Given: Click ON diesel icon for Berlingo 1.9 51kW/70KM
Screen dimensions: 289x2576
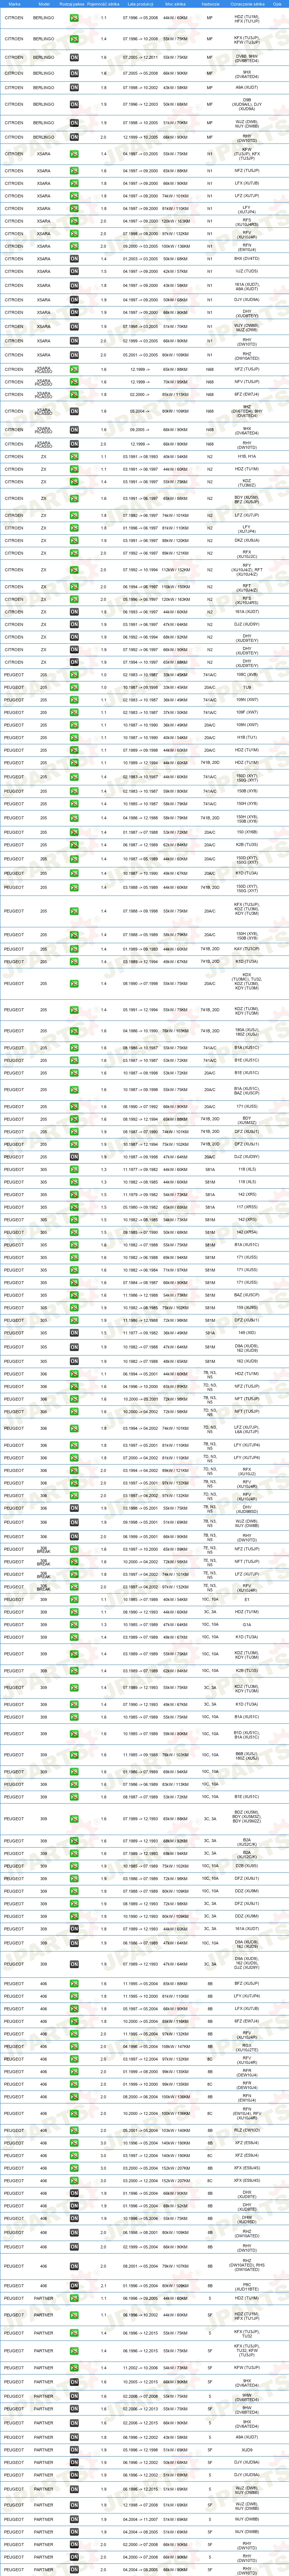Looking at the screenshot, I should coord(74,123).
